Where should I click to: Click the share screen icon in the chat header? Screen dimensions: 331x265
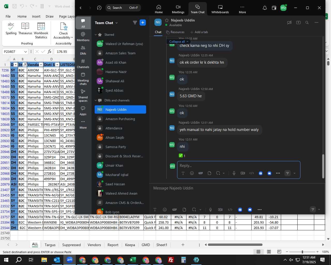298,23
